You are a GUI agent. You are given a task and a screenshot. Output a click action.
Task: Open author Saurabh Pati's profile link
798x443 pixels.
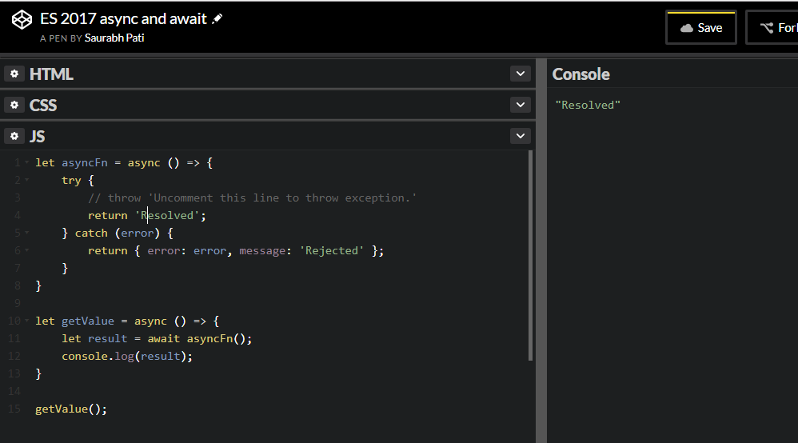click(x=114, y=38)
